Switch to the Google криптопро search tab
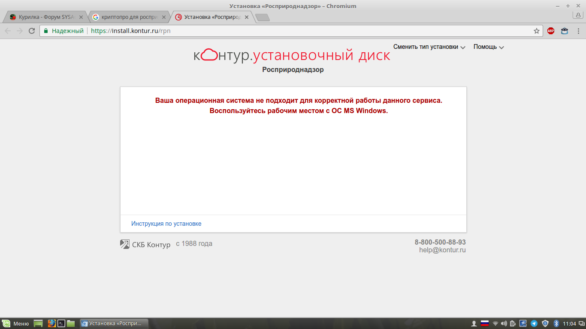586x329 pixels. click(129, 17)
